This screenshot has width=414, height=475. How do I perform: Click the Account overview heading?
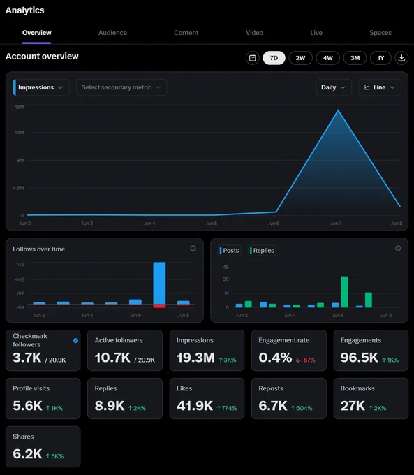pos(42,57)
